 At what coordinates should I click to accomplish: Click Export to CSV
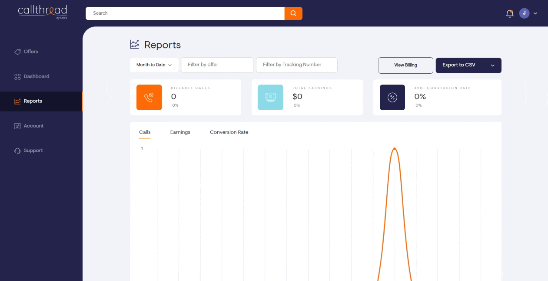point(459,65)
